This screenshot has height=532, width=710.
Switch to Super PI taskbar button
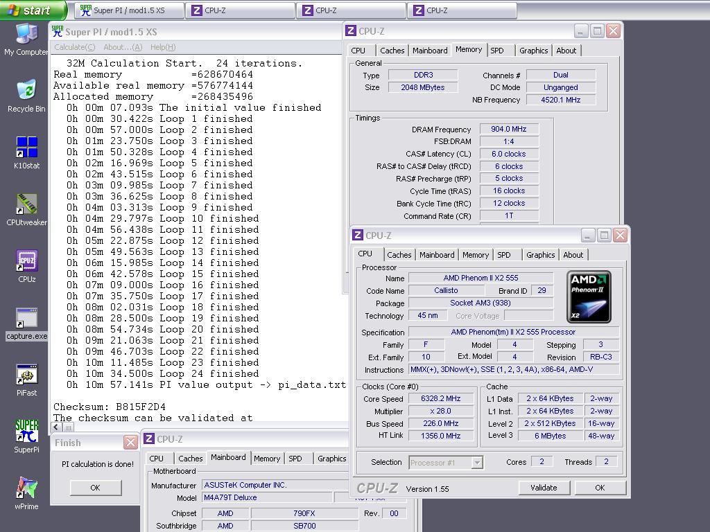[x=129, y=10]
